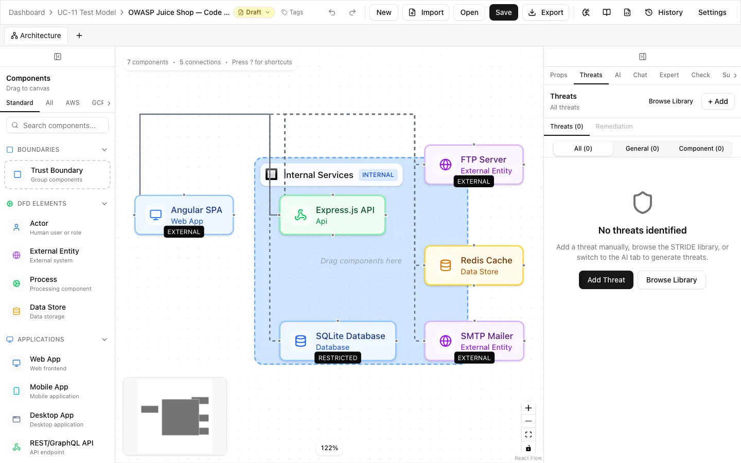Click the Desktop App window icon

pos(16,419)
